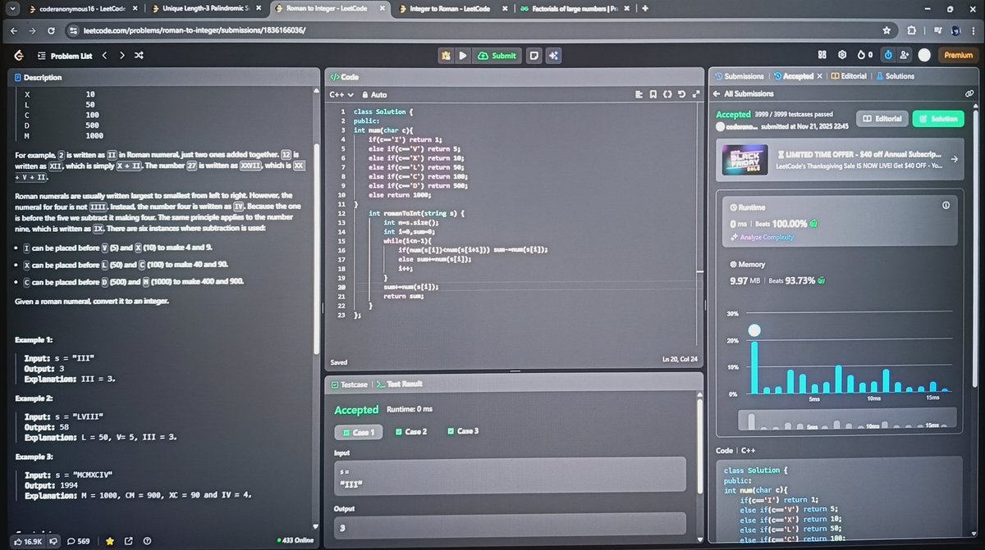Screen dimensions: 985x550
Task: Open LeetCode settings gear
Action: click(x=841, y=55)
